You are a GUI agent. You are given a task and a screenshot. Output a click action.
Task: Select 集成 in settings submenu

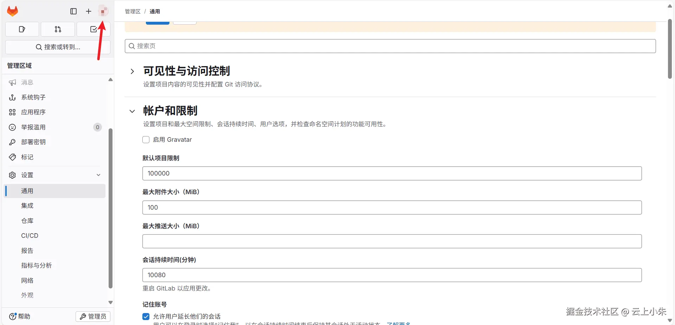click(55, 206)
